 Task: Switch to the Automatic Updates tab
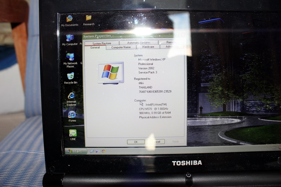(139, 42)
